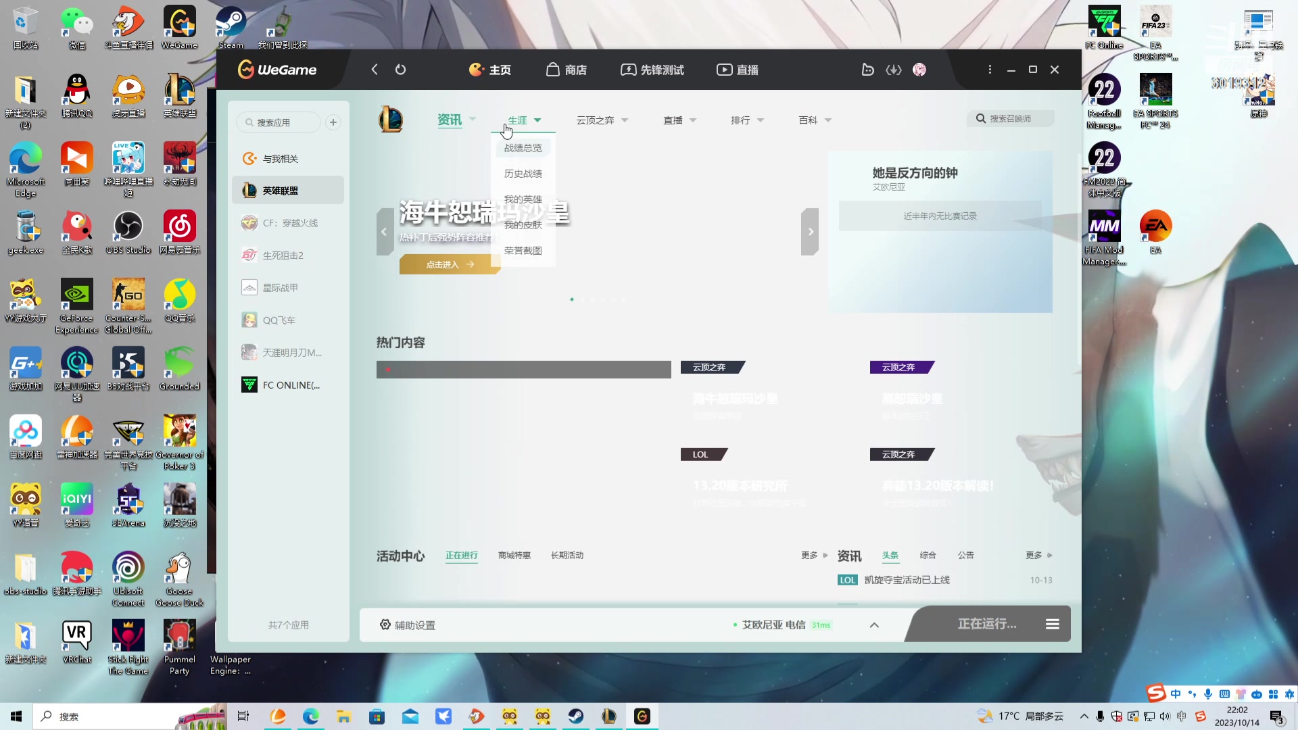This screenshot has width=1298, height=730.
Task: Choose 历史战绩 from the menu
Action: 523,174
